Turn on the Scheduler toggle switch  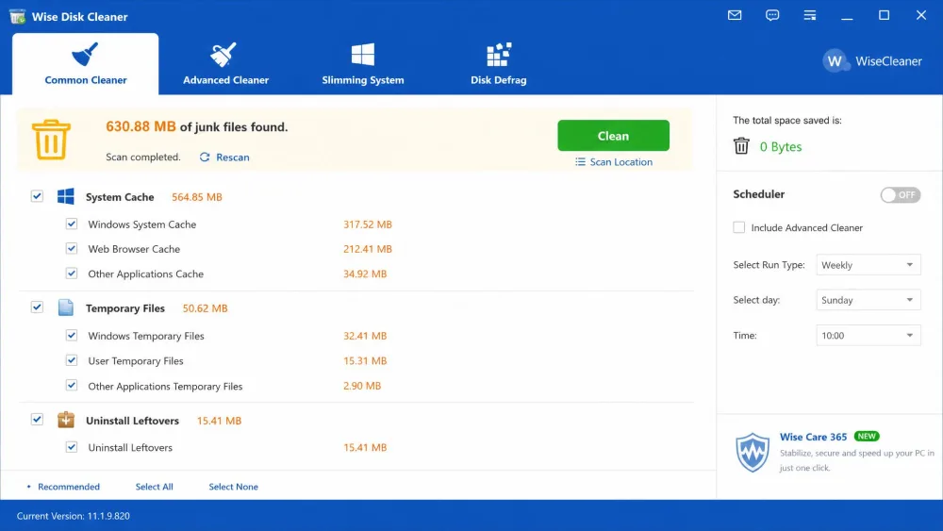(x=900, y=195)
